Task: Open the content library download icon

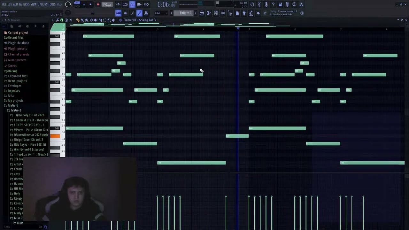Action: pos(301,4)
